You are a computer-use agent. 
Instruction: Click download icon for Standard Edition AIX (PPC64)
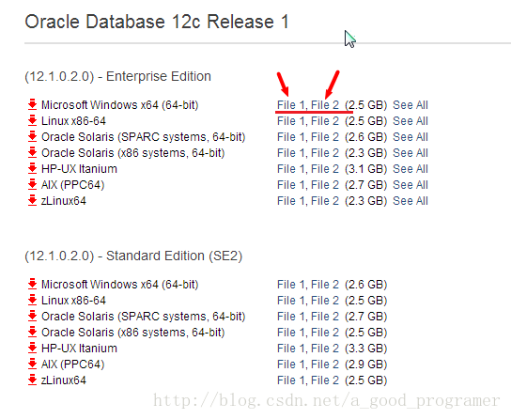[32, 364]
